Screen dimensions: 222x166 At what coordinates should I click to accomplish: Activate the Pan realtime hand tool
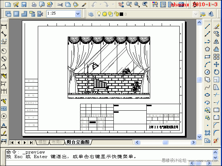[120, 4]
